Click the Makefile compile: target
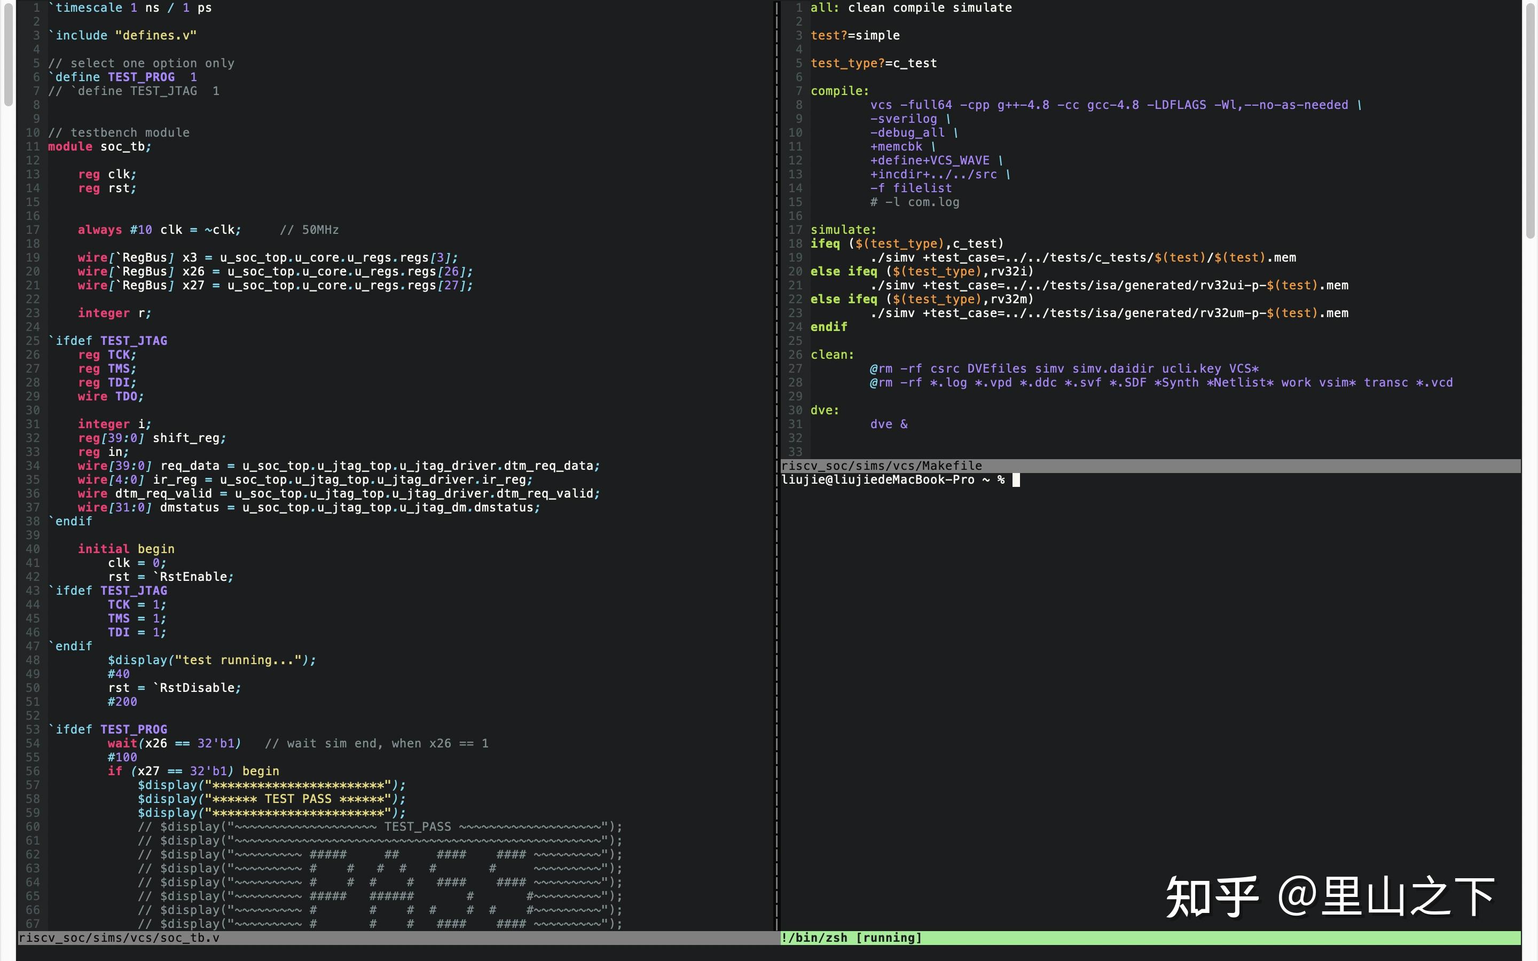Screen dimensions: 1538x961 click(839, 91)
